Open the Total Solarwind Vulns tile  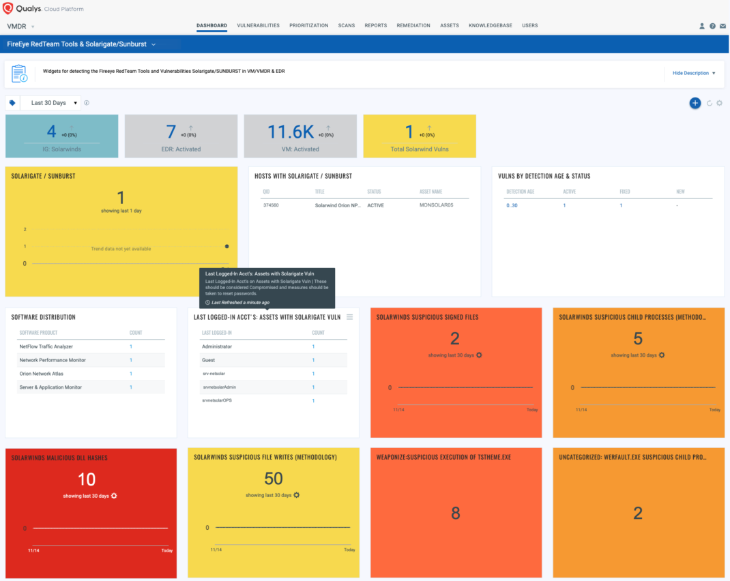[x=420, y=136]
